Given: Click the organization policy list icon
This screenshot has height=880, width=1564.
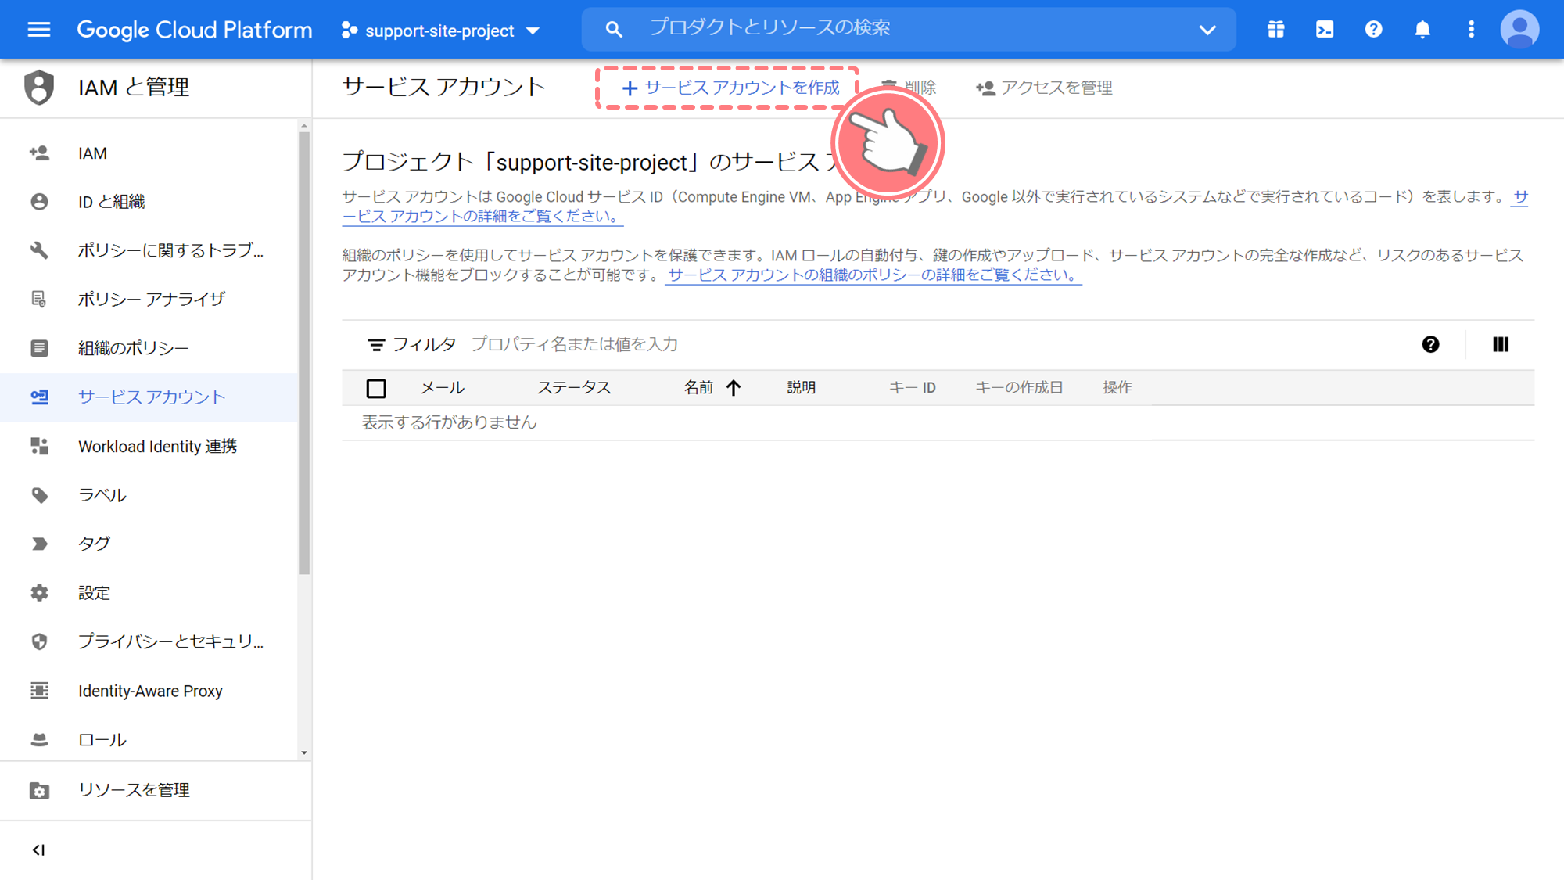Looking at the screenshot, I should click(39, 348).
